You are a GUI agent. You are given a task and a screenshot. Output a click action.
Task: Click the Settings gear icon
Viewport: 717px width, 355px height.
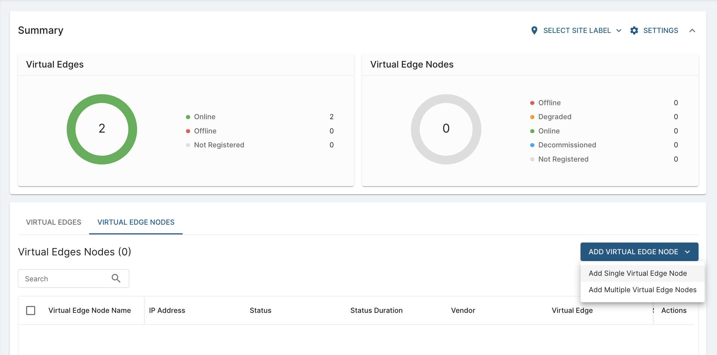pyautogui.click(x=634, y=30)
